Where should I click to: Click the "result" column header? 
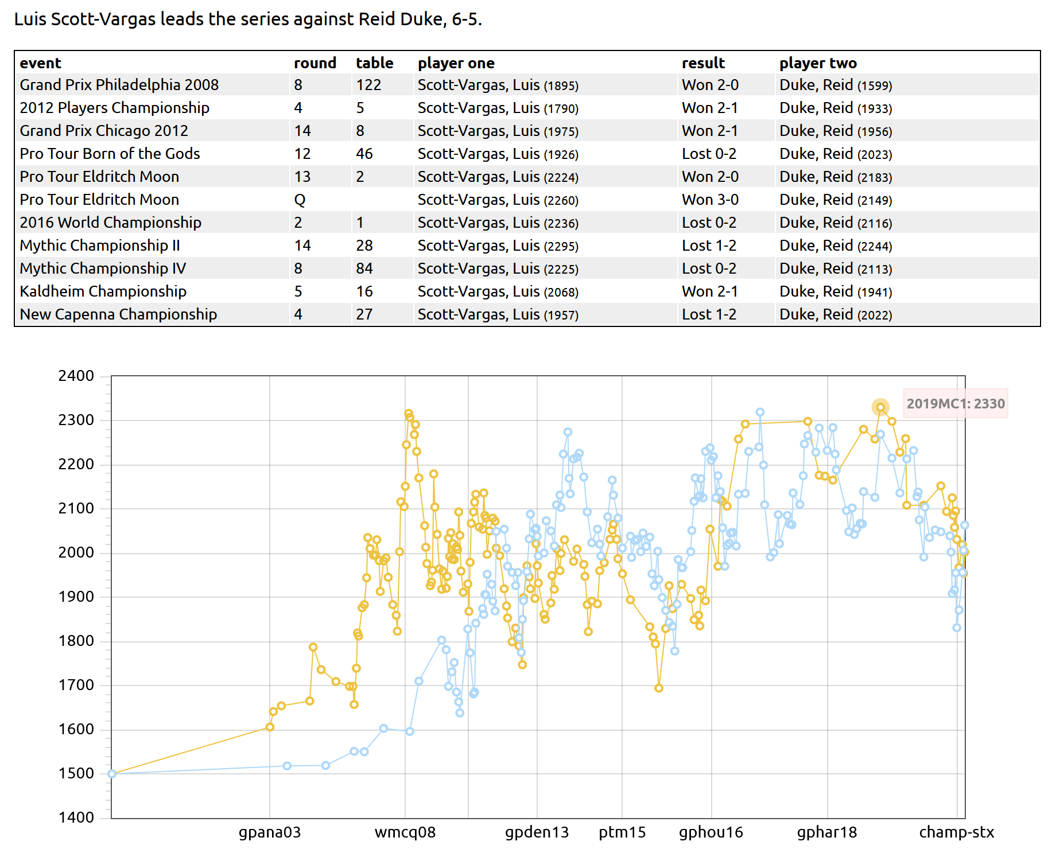pyautogui.click(x=703, y=63)
